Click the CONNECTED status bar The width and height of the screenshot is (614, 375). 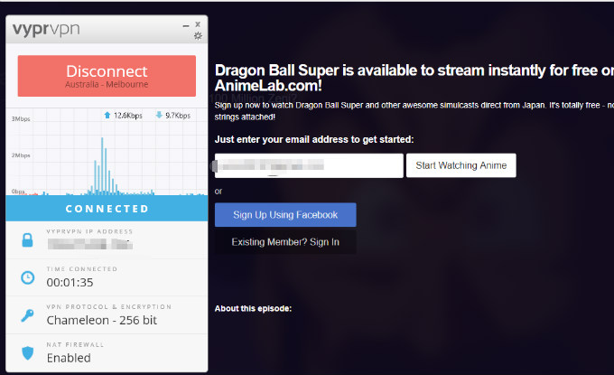[x=107, y=209]
